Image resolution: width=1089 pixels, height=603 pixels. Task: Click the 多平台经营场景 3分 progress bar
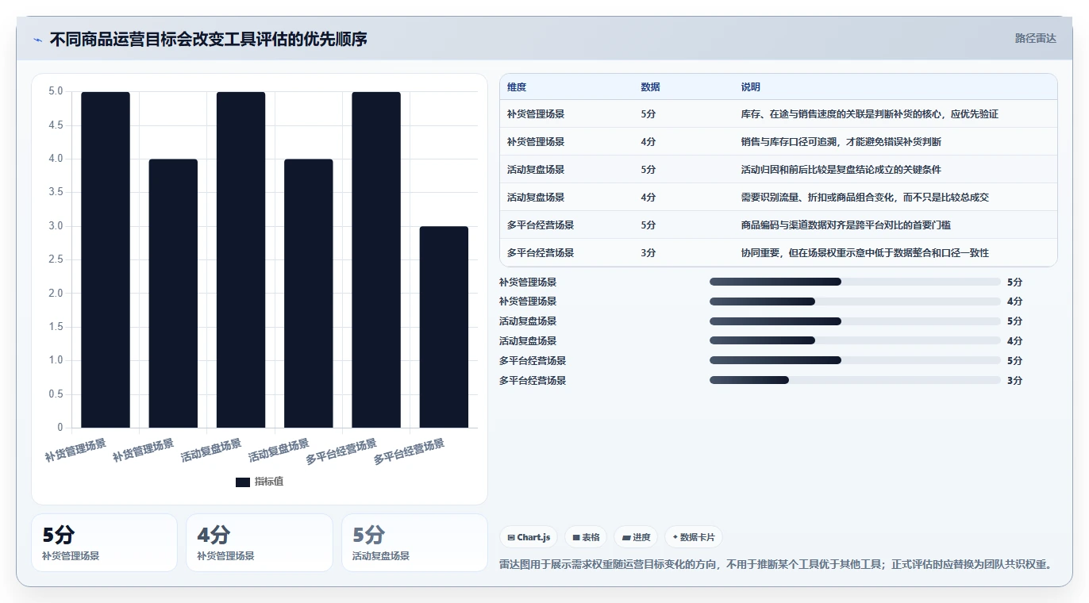(855, 381)
